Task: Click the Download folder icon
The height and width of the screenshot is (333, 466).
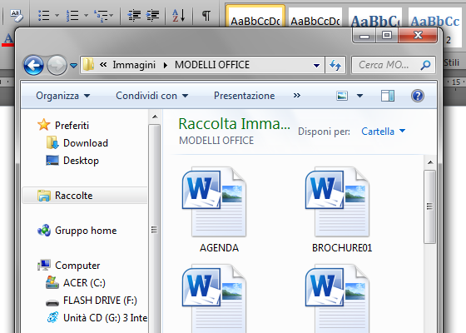Action: [52, 142]
